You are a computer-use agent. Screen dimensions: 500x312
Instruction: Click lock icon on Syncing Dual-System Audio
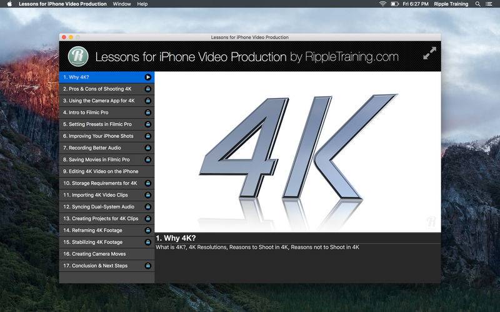click(147, 207)
